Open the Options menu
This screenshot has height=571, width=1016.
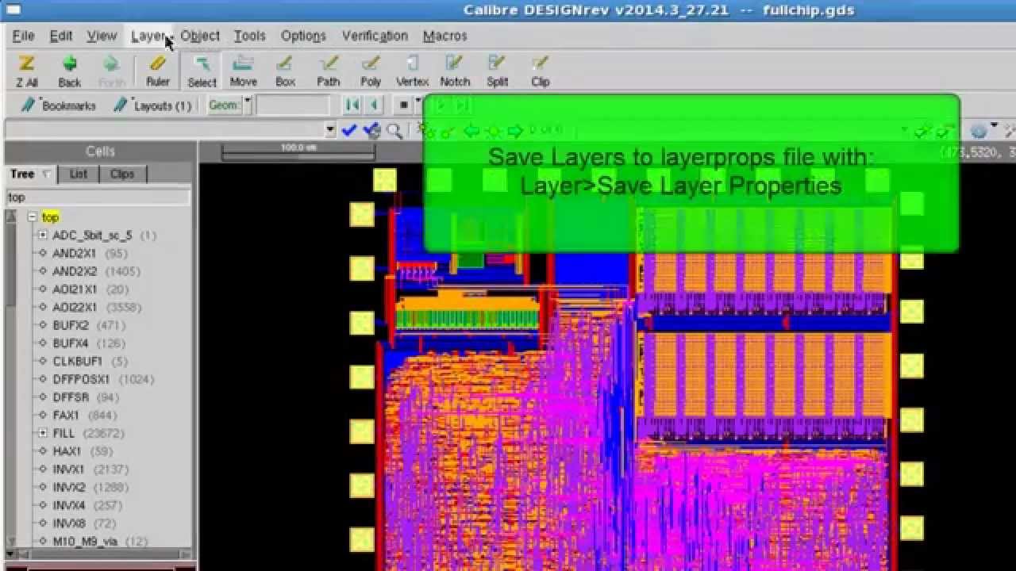303,36
